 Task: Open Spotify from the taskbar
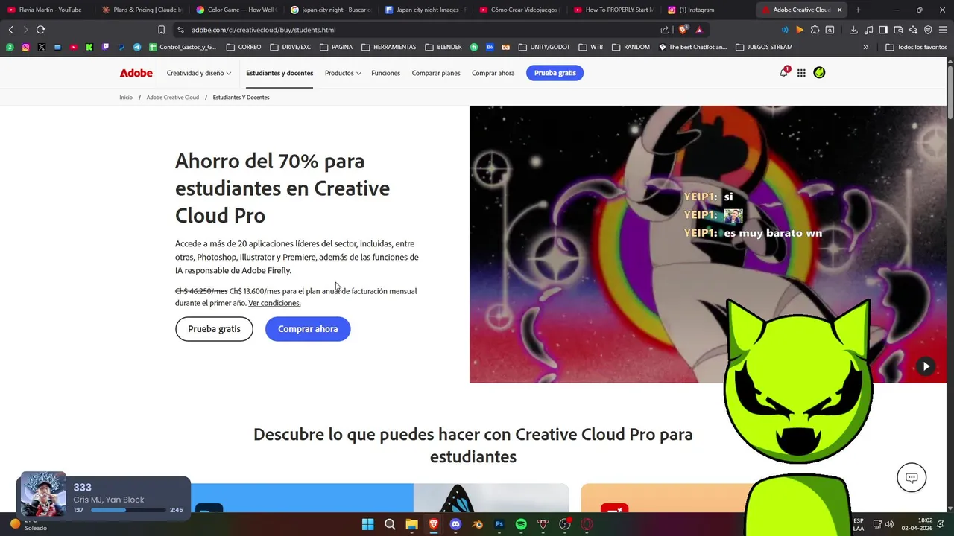[521, 524]
